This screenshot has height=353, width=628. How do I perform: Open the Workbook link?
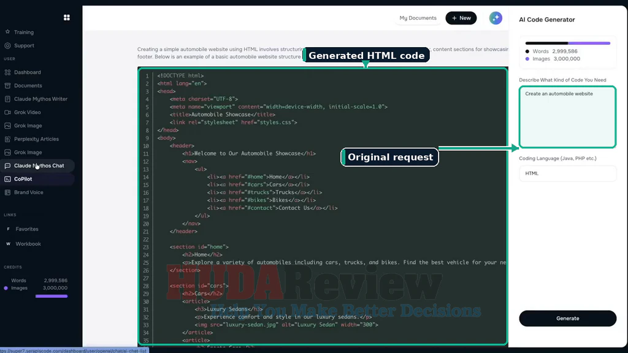coord(28,244)
